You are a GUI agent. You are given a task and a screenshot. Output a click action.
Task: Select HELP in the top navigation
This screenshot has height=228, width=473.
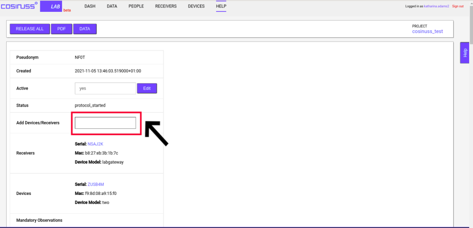[x=221, y=6]
